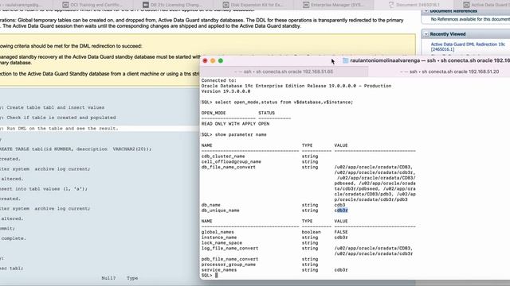
Task: Click the Active Data Guard tab's page icon
Action: 466,5
